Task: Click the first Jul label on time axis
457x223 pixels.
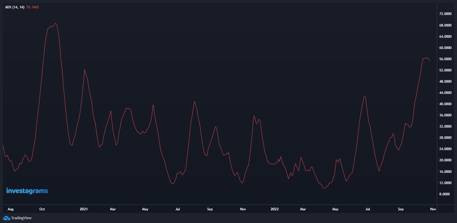Action: pyautogui.click(x=178, y=209)
